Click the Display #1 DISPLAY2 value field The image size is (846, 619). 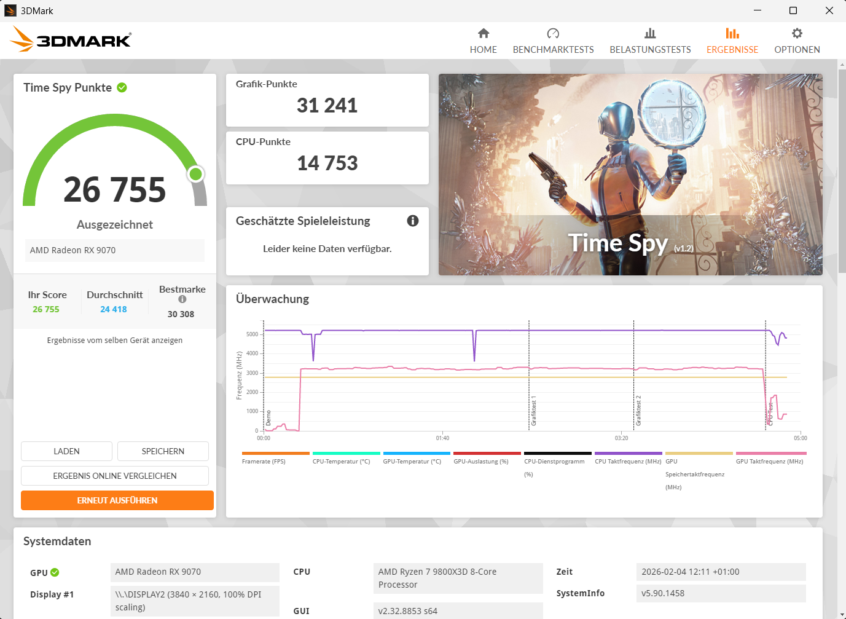[x=195, y=601]
